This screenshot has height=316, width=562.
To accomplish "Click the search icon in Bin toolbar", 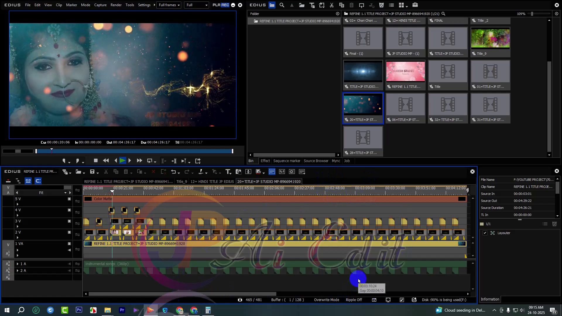I will (x=282, y=5).
